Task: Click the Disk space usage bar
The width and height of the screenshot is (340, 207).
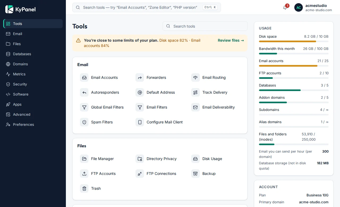Action: point(294,41)
